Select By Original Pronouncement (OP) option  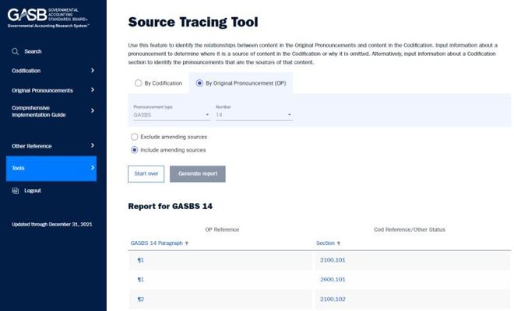[x=199, y=82]
